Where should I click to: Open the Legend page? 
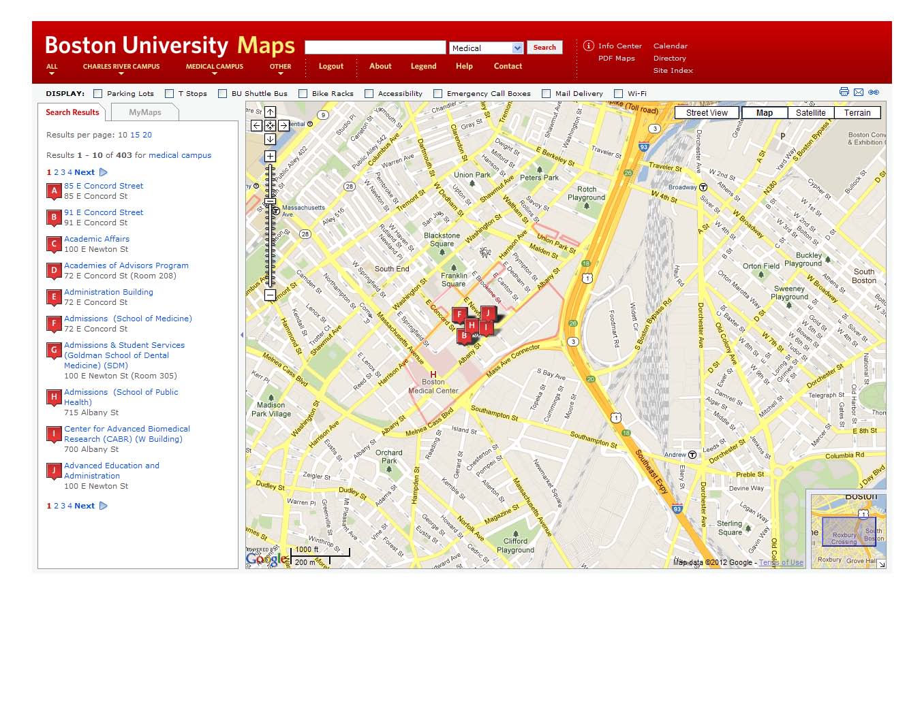[423, 66]
